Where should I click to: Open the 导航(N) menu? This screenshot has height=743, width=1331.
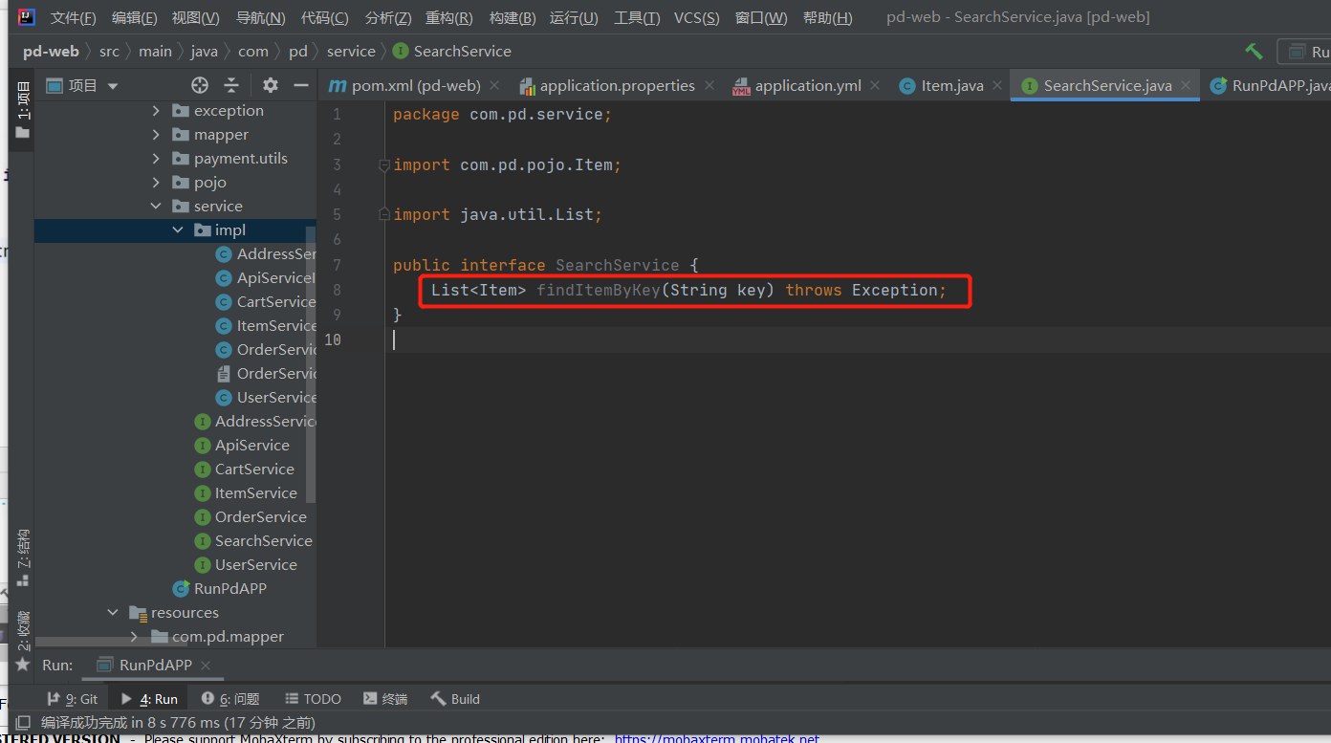(x=260, y=18)
